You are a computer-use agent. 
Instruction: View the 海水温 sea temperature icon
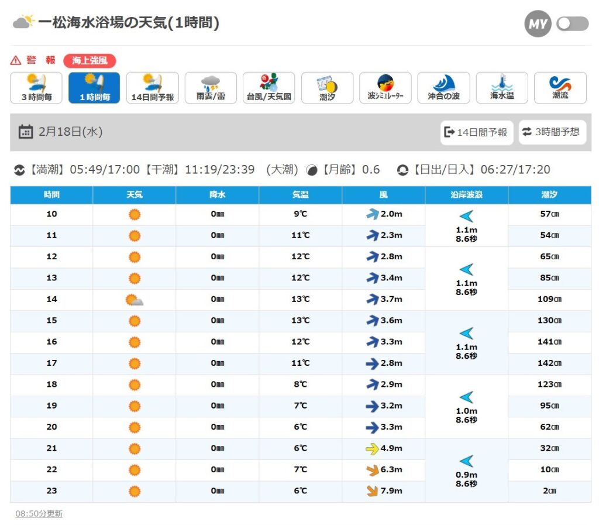[x=501, y=88]
